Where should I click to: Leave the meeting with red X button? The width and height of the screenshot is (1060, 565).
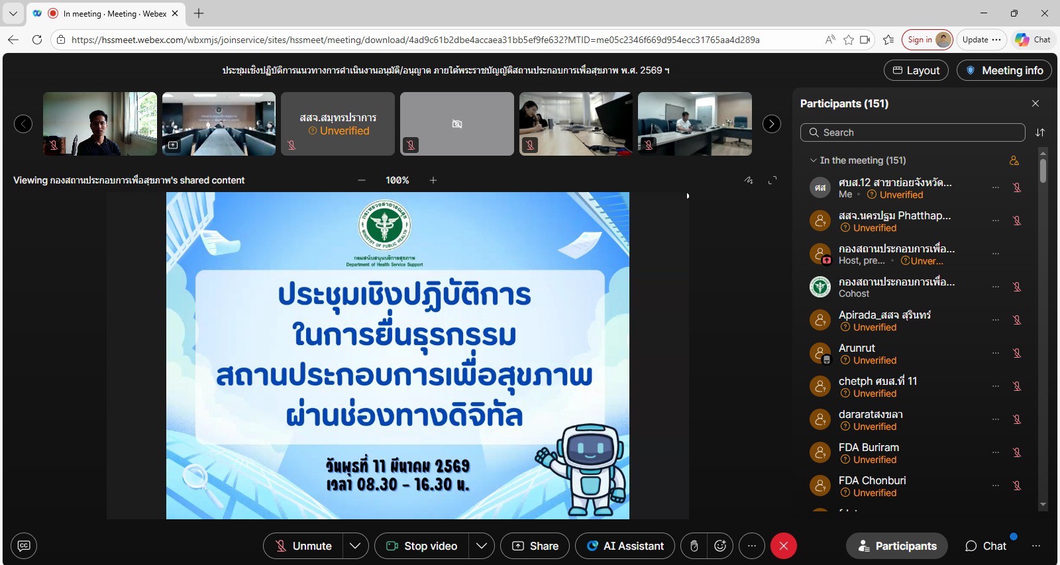783,546
